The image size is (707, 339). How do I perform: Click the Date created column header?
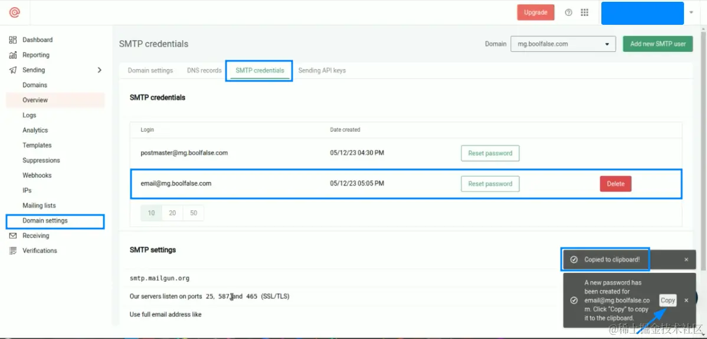click(345, 129)
